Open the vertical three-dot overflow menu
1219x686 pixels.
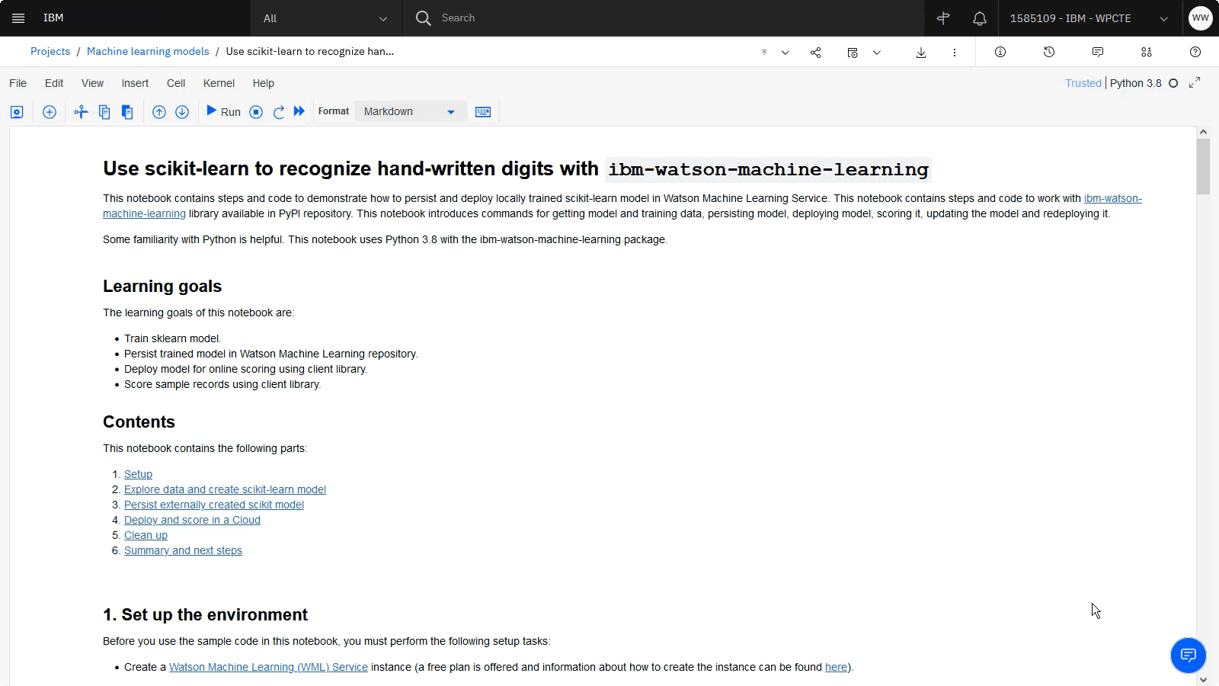(954, 53)
